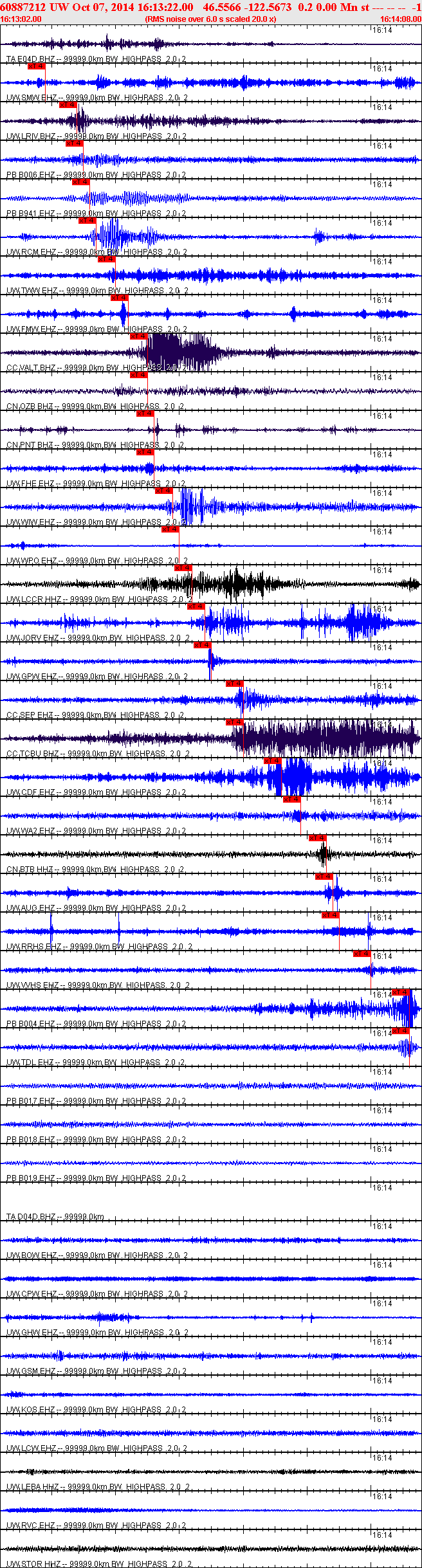422x1568 pixels.
Task: Click the UW.LRIV.BHZ station label
Action: pyautogui.click(x=32, y=136)
